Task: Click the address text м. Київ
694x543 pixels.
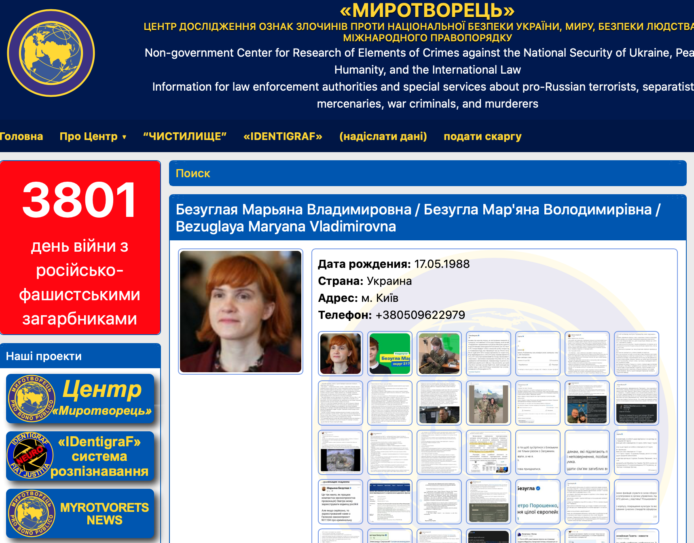Action: coord(380,298)
